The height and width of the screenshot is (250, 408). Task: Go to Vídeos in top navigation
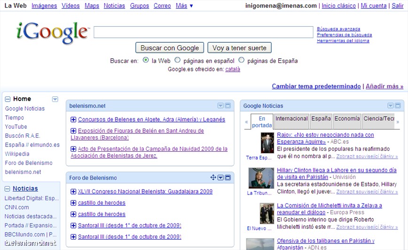click(x=71, y=6)
